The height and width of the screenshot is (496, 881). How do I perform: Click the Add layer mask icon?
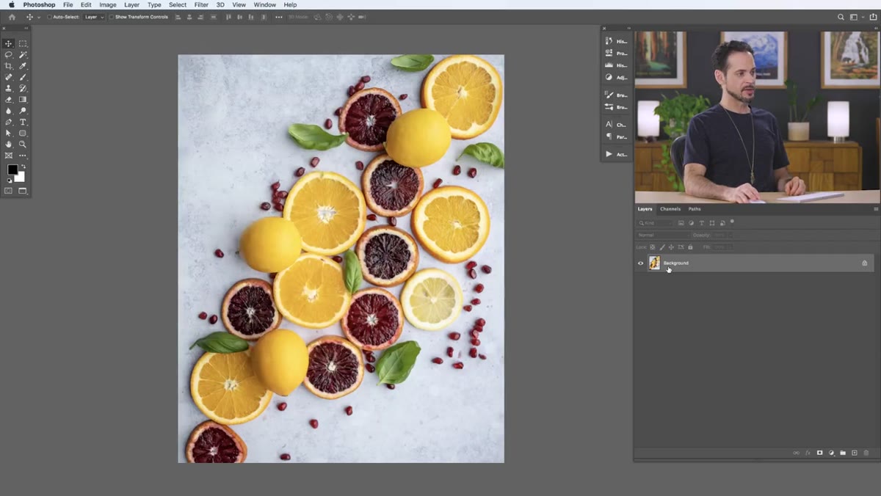(820, 453)
